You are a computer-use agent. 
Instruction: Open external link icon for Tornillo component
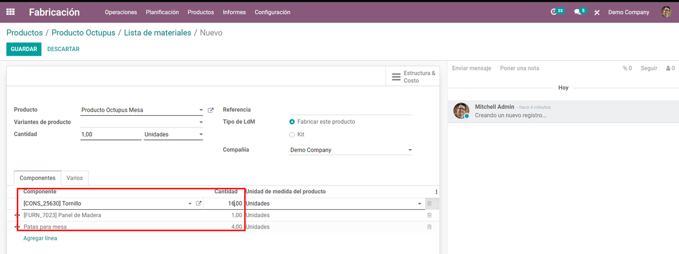tap(199, 203)
